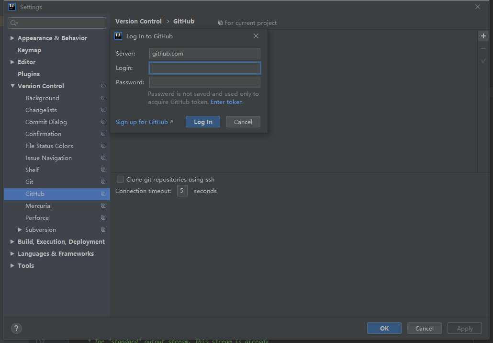
Task: Open Sign up for GitHub link
Action: click(x=145, y=122)
